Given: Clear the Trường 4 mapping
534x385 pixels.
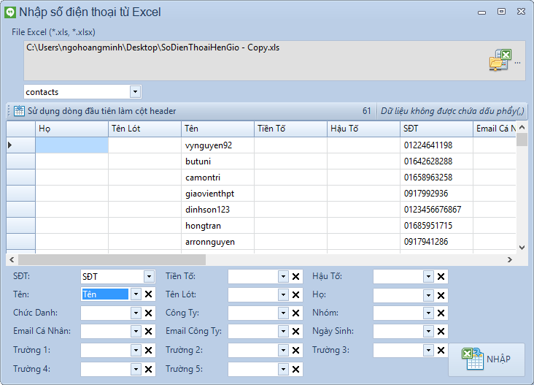Looking at the screenshot, I should pyautogui.click(x=149, y=369).
